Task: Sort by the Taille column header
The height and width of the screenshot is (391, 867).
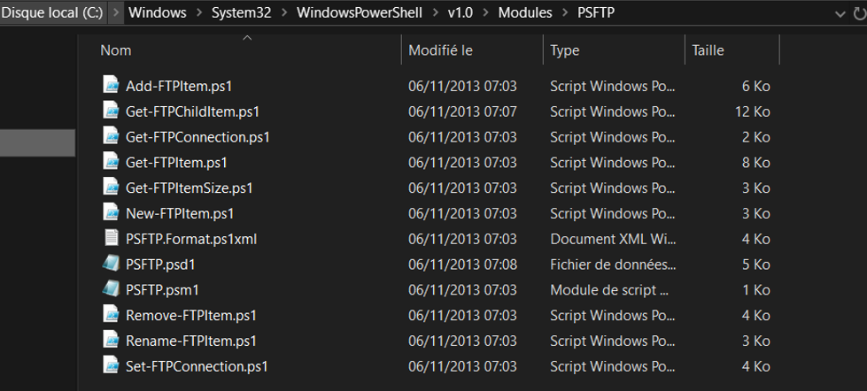Action: click(x=732, y=50)
